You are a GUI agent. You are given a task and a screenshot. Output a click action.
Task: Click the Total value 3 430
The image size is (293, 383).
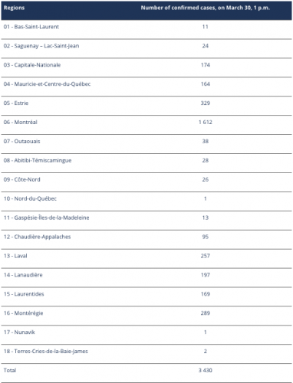pos(206,371)
